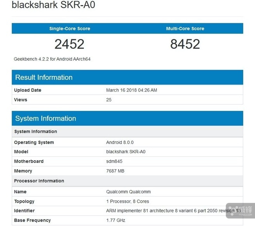The height and width of the screenshot is (226, 255).
Task: Select the Upload Date row label
Action: (x=28, y=90)
